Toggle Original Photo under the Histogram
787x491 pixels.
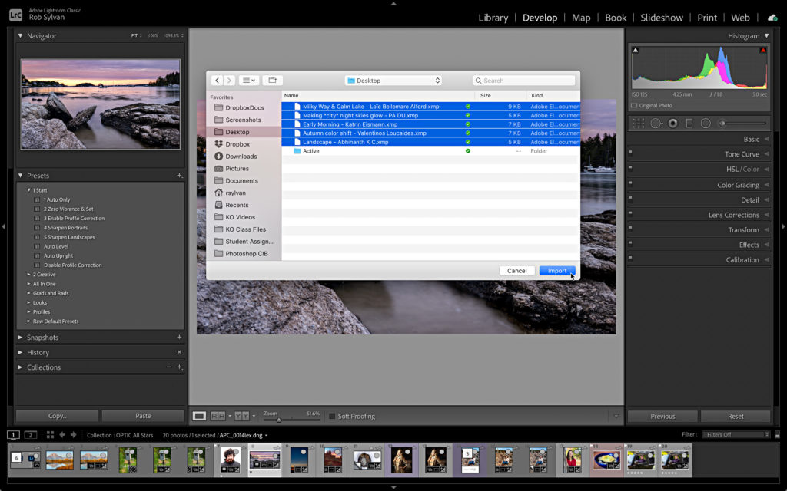pos(635,105)
